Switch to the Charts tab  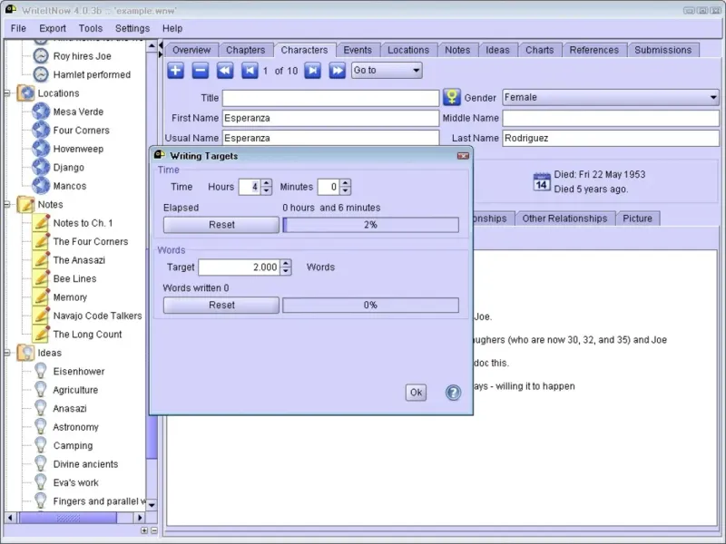click(x=539, y=50)
